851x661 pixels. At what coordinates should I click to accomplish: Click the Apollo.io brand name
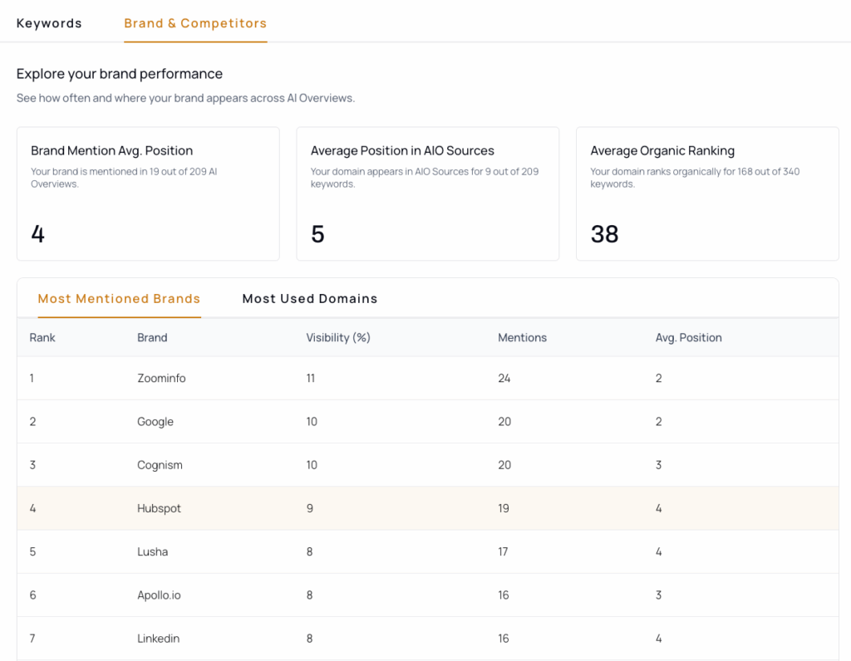(159, 595)
